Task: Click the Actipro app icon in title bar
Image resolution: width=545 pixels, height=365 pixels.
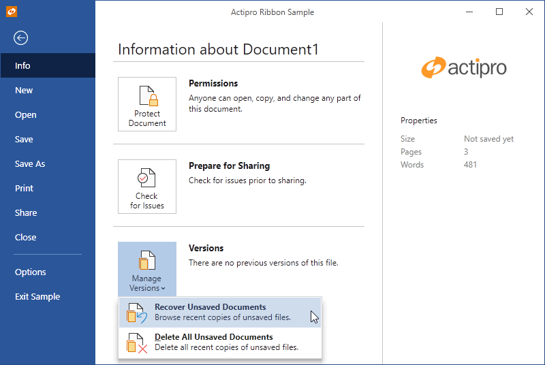Action: click(11, 12)
